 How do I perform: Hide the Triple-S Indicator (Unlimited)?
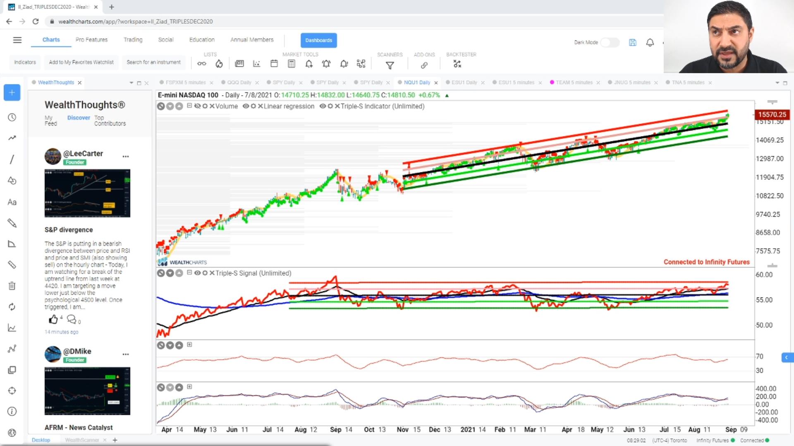tap(323, 106)
